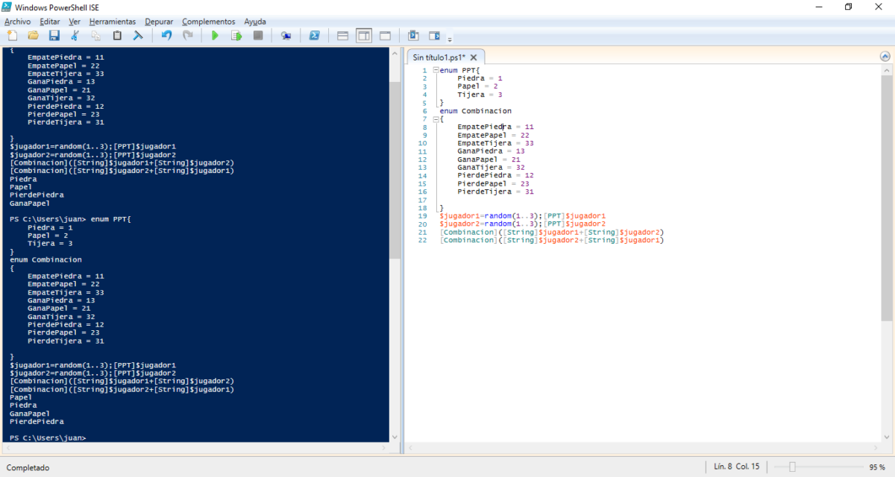The height and width of the screenshot is (477, 895).
Task: Run the script with the green Run button
Action: pos(215,35)
